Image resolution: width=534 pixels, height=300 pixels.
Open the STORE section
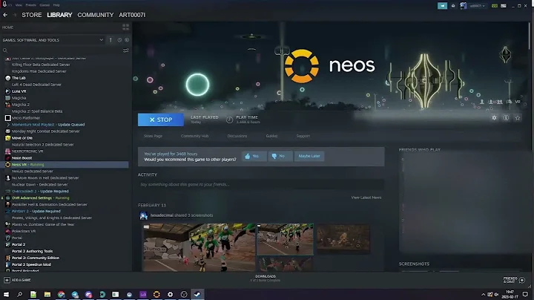[32, 15]
